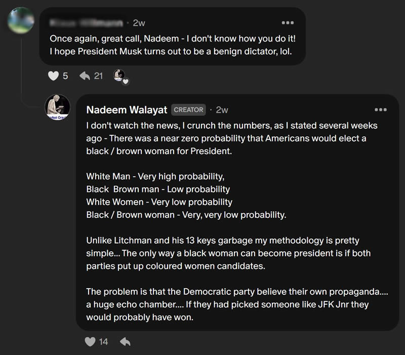Click the Nadeem Walayat author name
Viewport: 405px width, 355px height.
tap(127, 110)
